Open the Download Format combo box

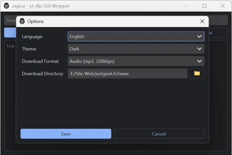[x=136, y=61]
